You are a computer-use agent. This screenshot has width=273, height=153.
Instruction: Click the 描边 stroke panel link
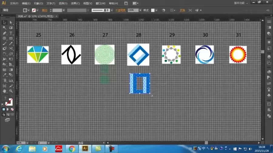click(x=45, y=10)
